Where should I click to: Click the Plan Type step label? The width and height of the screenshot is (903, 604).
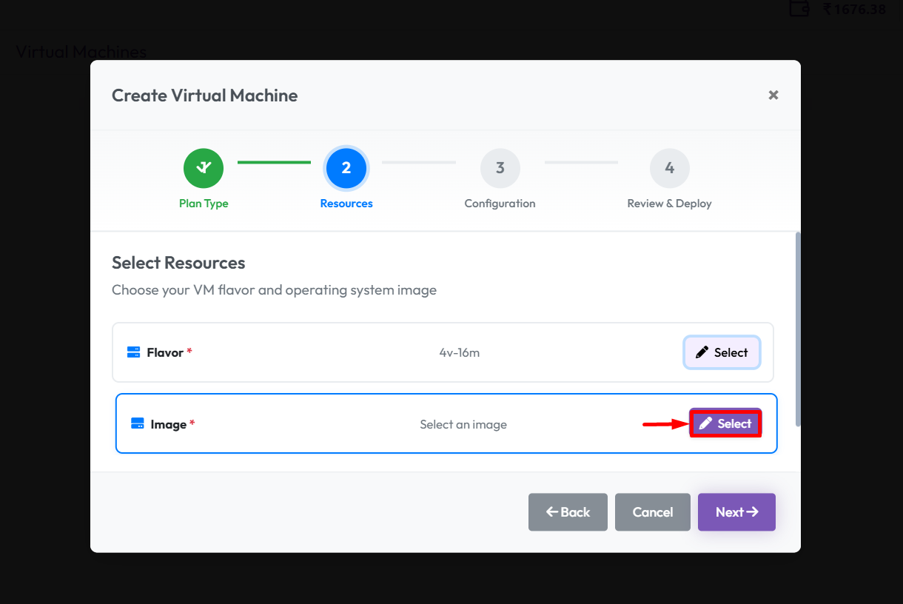click(204, 204)
